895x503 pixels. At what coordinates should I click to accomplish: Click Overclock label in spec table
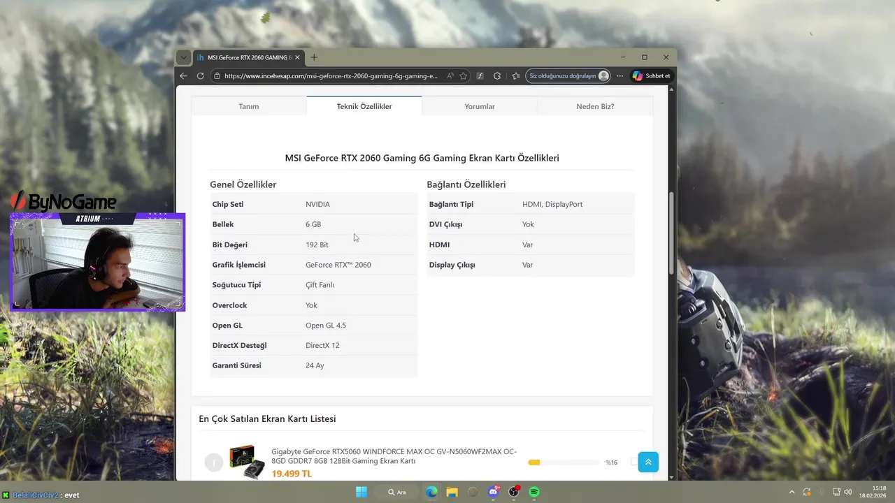pos(230,305)
